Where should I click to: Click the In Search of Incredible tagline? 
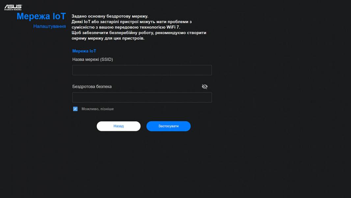click(13, 10)
